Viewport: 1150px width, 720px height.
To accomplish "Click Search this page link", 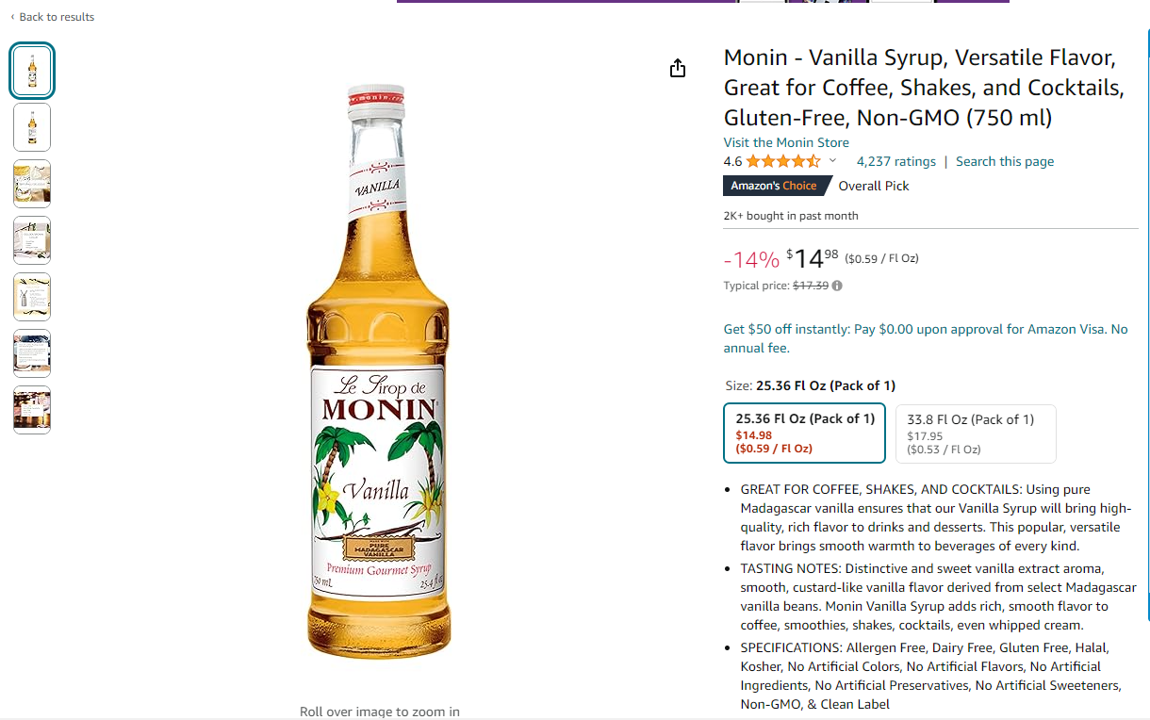I will tap(1005, 161).
